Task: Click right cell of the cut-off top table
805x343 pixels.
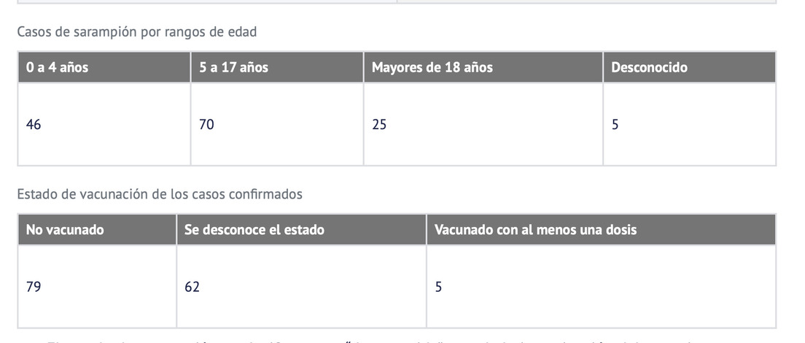Action: [586, 1]
